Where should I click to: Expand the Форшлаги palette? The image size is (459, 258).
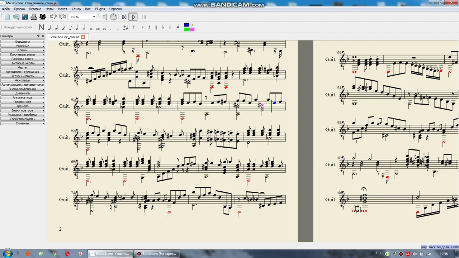[23, 42]
